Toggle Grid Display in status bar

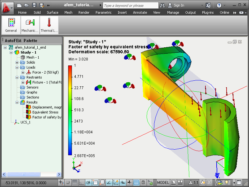point(74,182)
